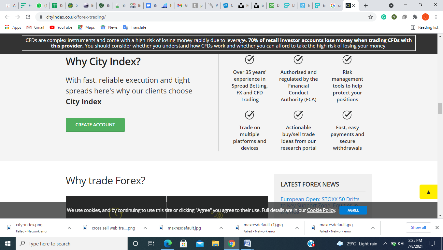The image size is (443, 250).
Task: Accept cookies with the AGREE button
Action: [x=353, y=210]
